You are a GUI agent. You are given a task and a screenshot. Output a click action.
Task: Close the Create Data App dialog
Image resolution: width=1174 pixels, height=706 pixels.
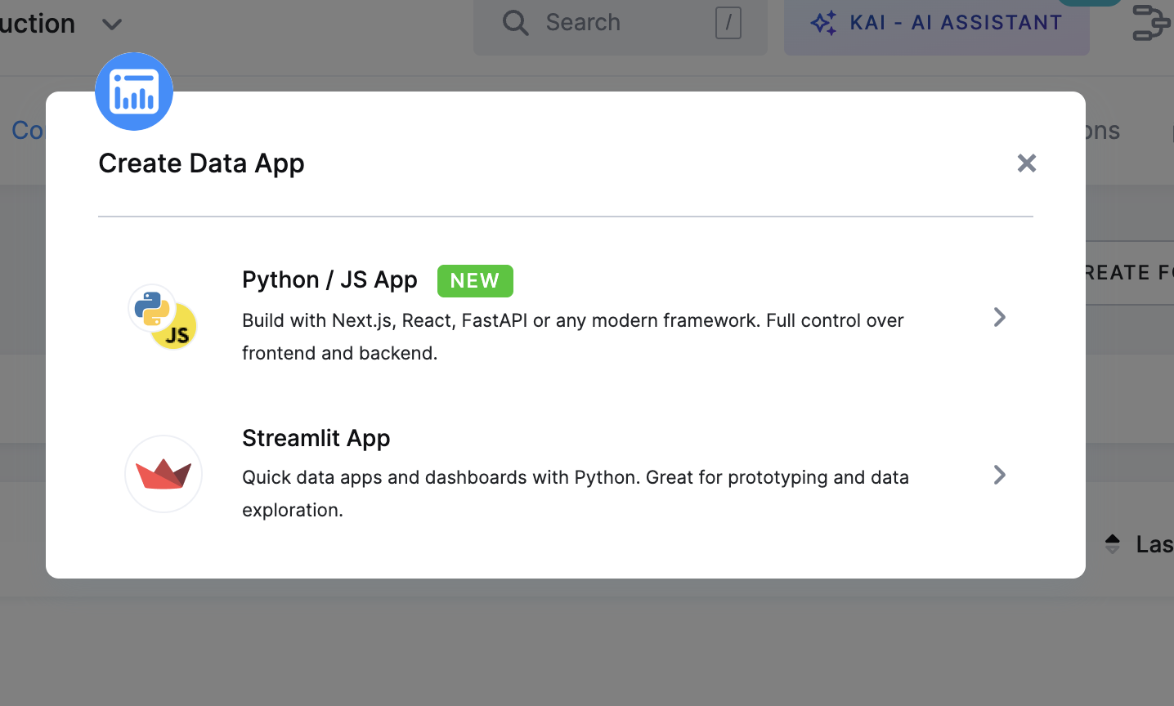pyautogui.click(x=1026, y=163)
